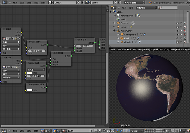Select the Atmosphere mesh in outliner

[130, 35]
